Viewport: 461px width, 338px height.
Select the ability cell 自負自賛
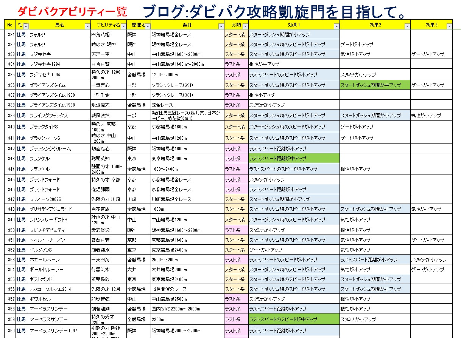click(x=108, y=64)
